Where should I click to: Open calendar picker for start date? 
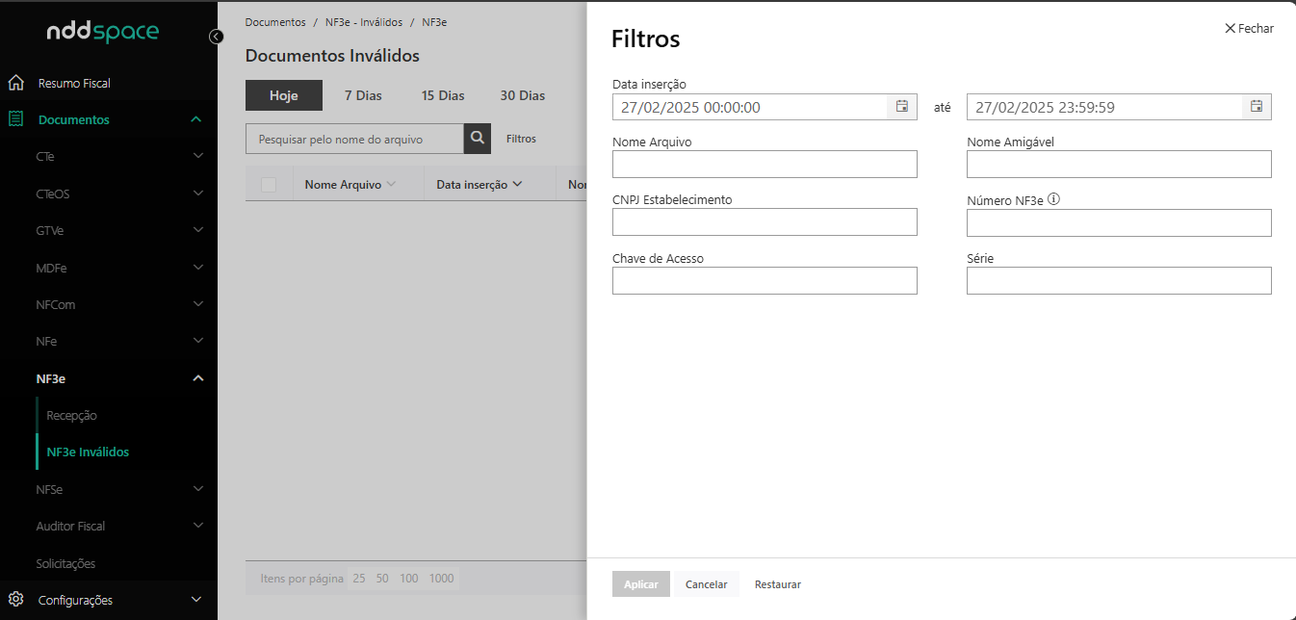coord(902,107)
